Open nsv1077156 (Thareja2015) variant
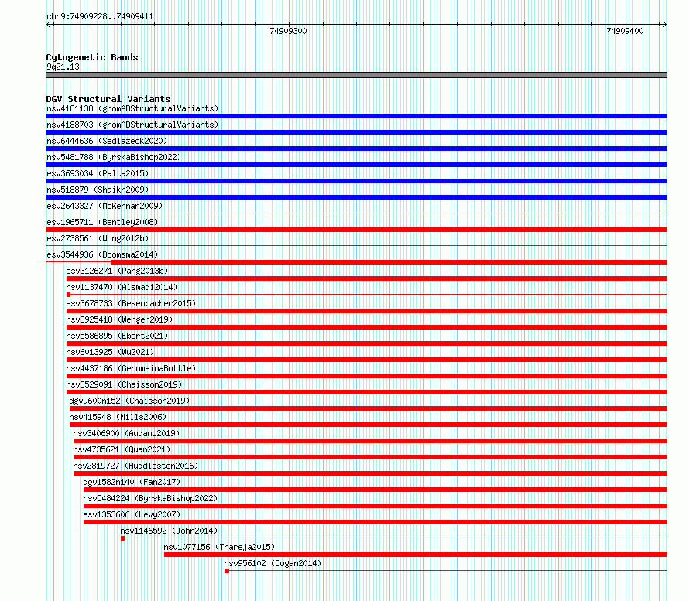This screenshot has width=689, height=601. pos(219,547)
